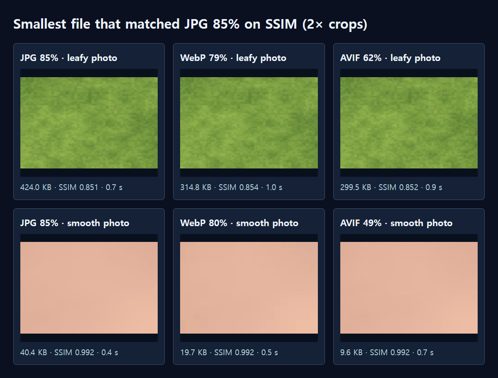Click the caption '9.6 KB · SSIM 0.992 · 0.7 s'
This screenshot has width=498, height=378.
tap(387, 352)
